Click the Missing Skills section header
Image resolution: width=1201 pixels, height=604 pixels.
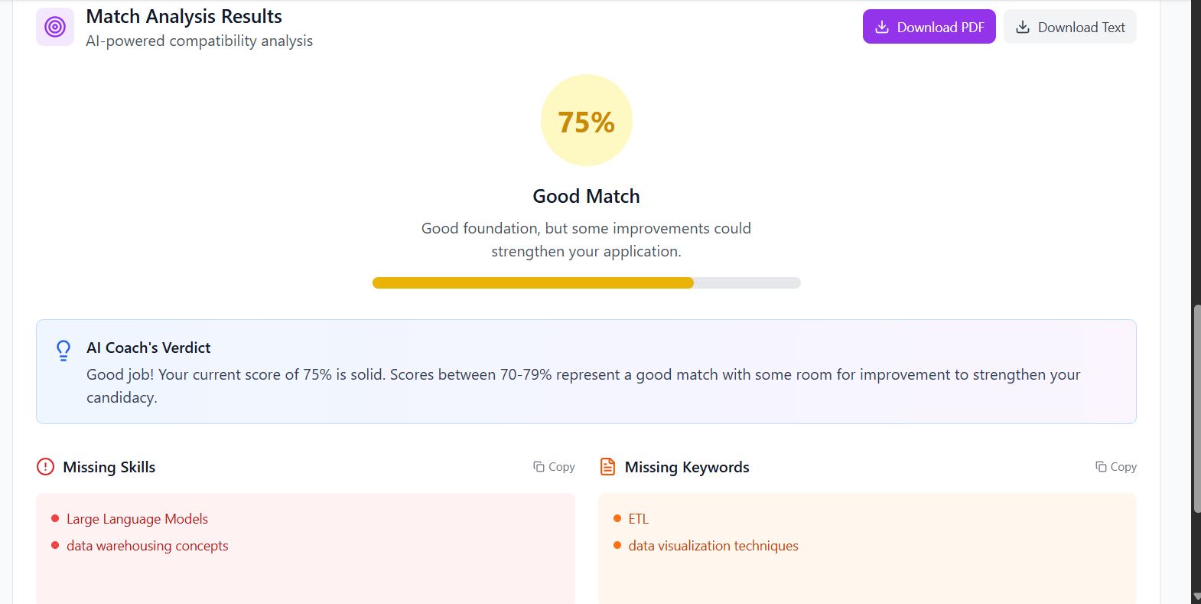[109, 466]
